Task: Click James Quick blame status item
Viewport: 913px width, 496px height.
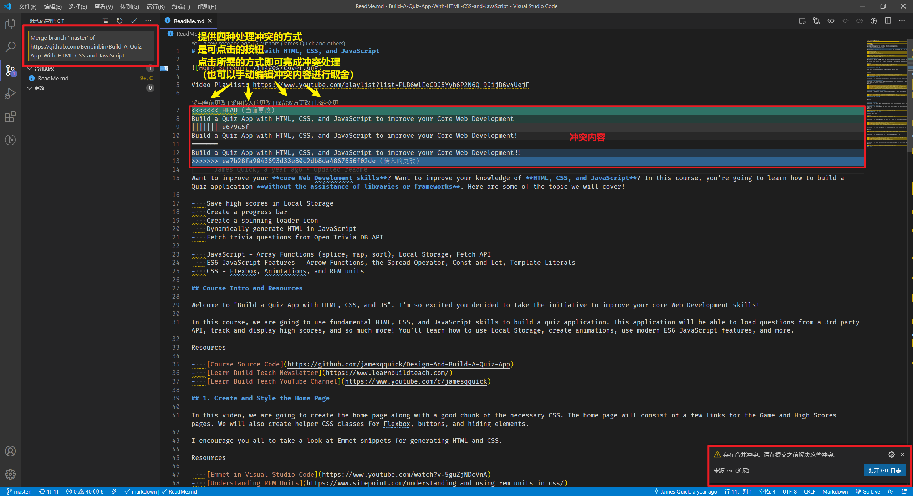Action: pyautogui.click(x=685, y=491)
